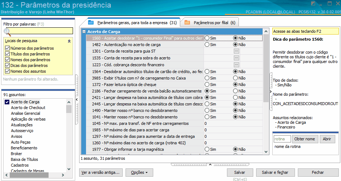Select Autosserviço subject
Screen dimensions: 341x181
(22, 131)
